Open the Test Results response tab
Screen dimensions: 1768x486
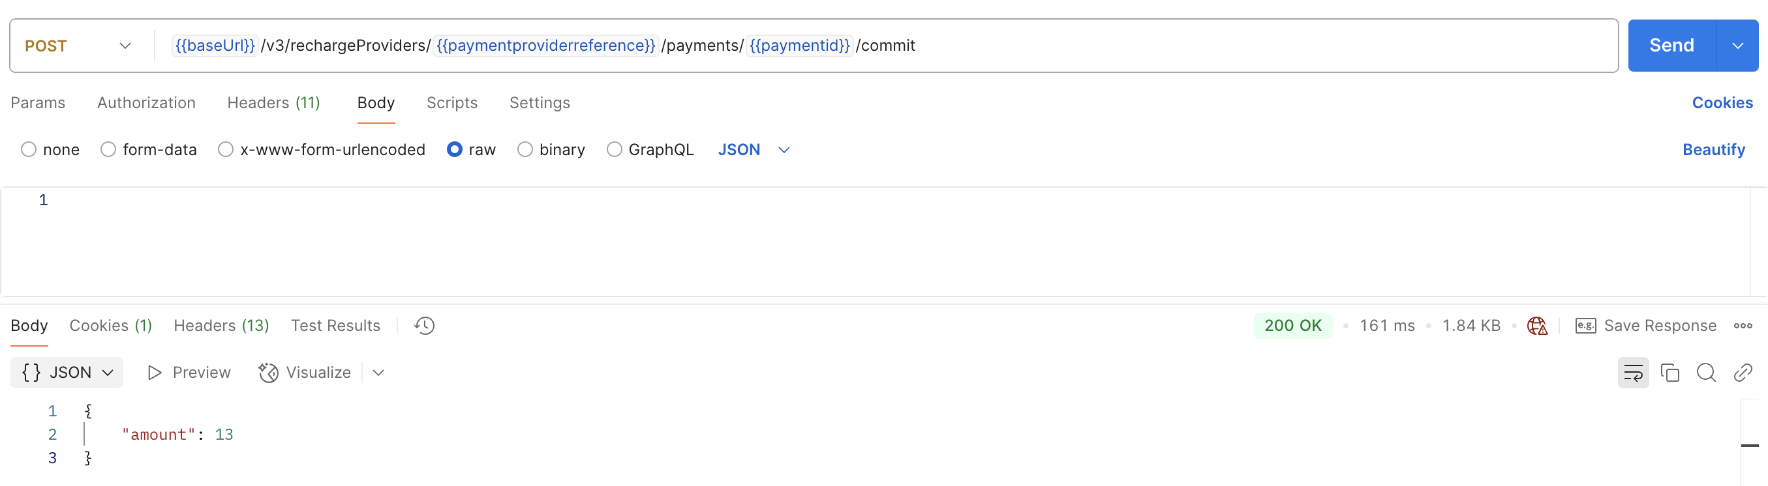tap(335, 326)
